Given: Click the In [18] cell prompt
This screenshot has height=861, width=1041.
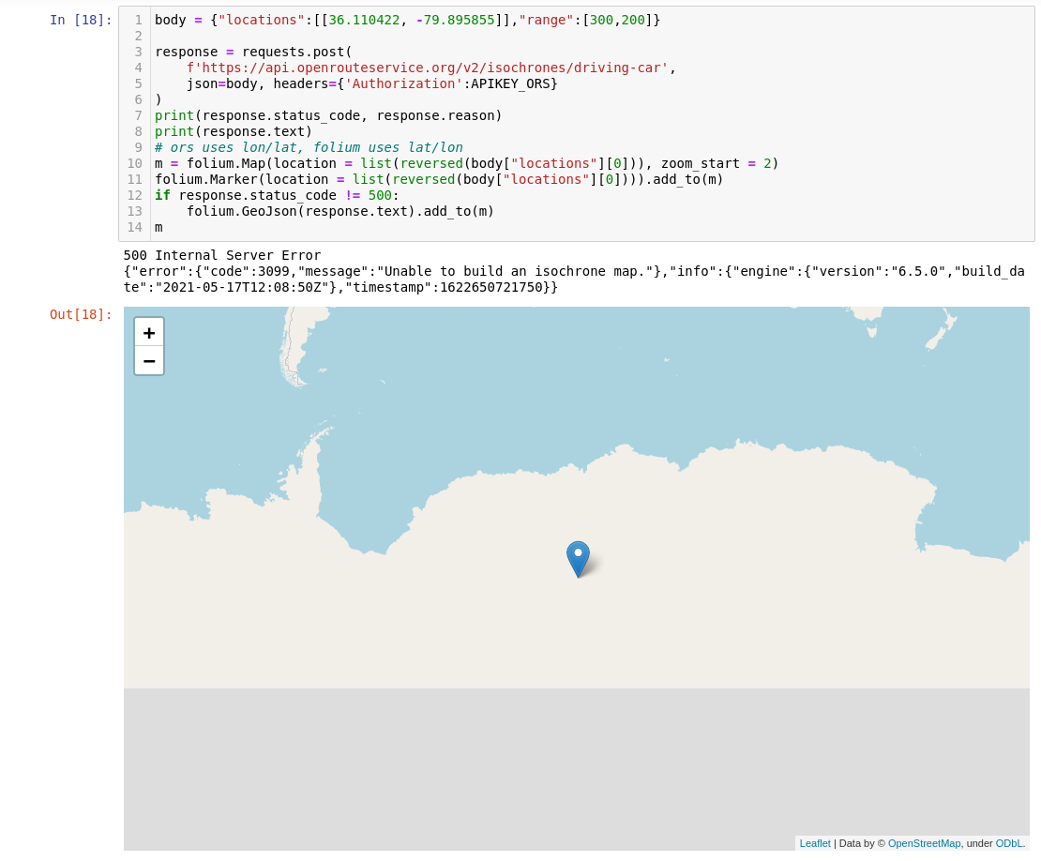Looking at the screenshot, I should pyautogui.click(x=81, y=20).
